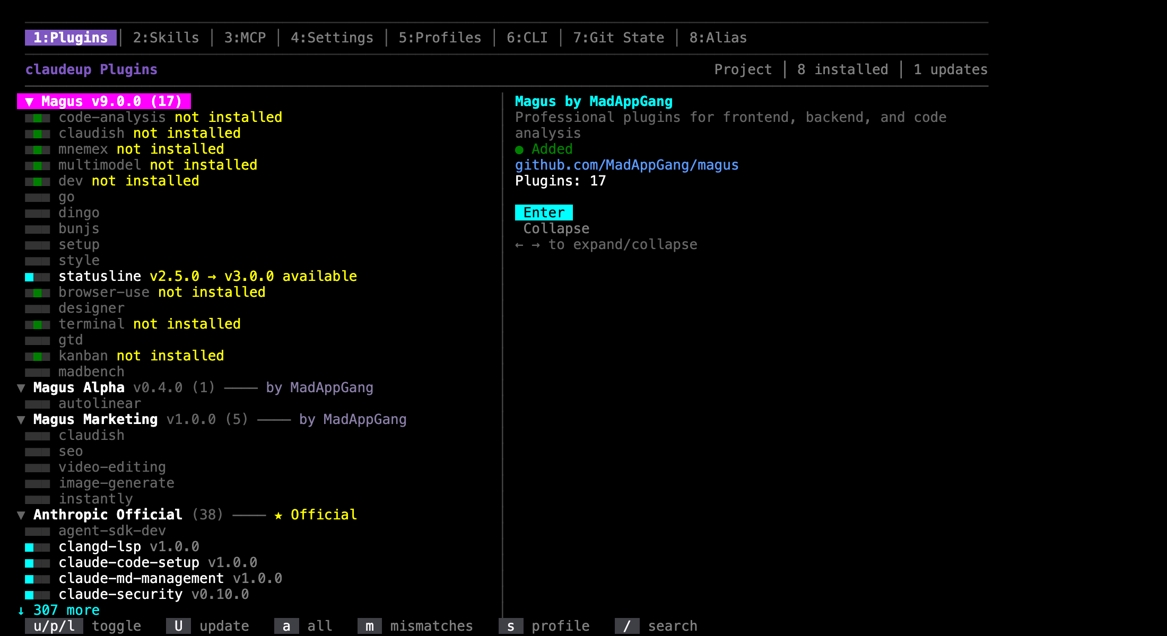Click the cyan Enter button

(544, 213)
